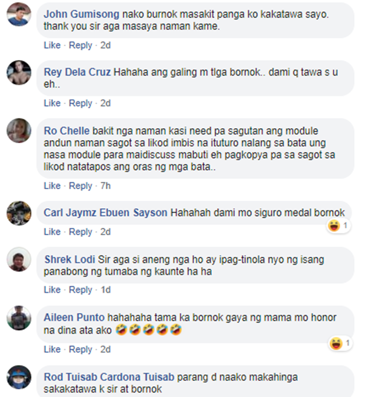Viewport: 375px width, 397px height.
Task: Open Carl Jaymz Ebuen Sayson's avatar
Action: point(19,213)
